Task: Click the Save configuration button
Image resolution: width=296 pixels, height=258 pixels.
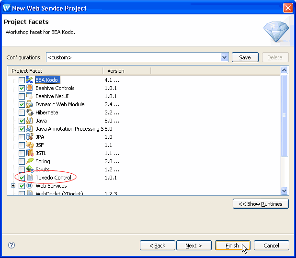Action: (245, 57)
